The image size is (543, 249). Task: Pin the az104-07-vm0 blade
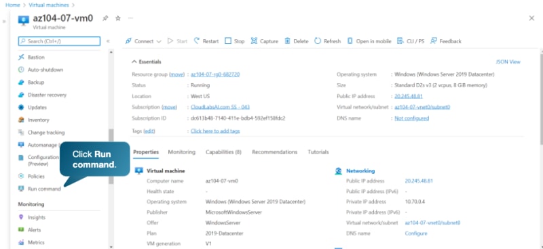click(105, 18)
